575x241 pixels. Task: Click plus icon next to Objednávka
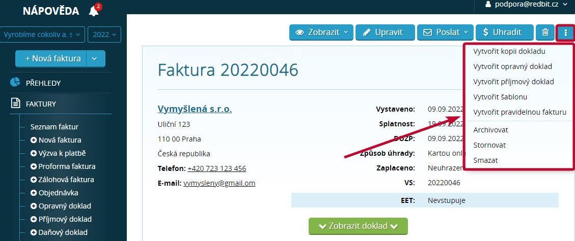(x=34, y=193)
